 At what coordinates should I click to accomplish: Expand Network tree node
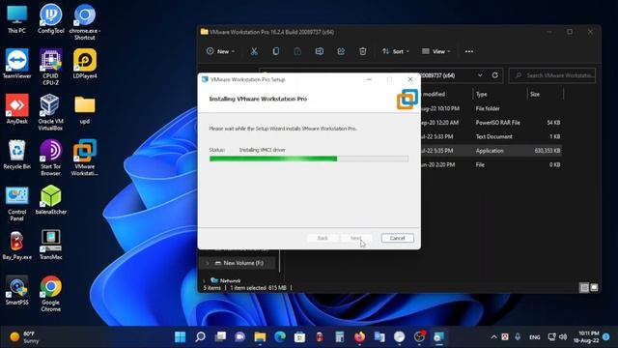point(204,280)
